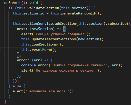Screen dimensions: 131x105
Task: Click the closing }); of subscribe
Action: point(16,81)
